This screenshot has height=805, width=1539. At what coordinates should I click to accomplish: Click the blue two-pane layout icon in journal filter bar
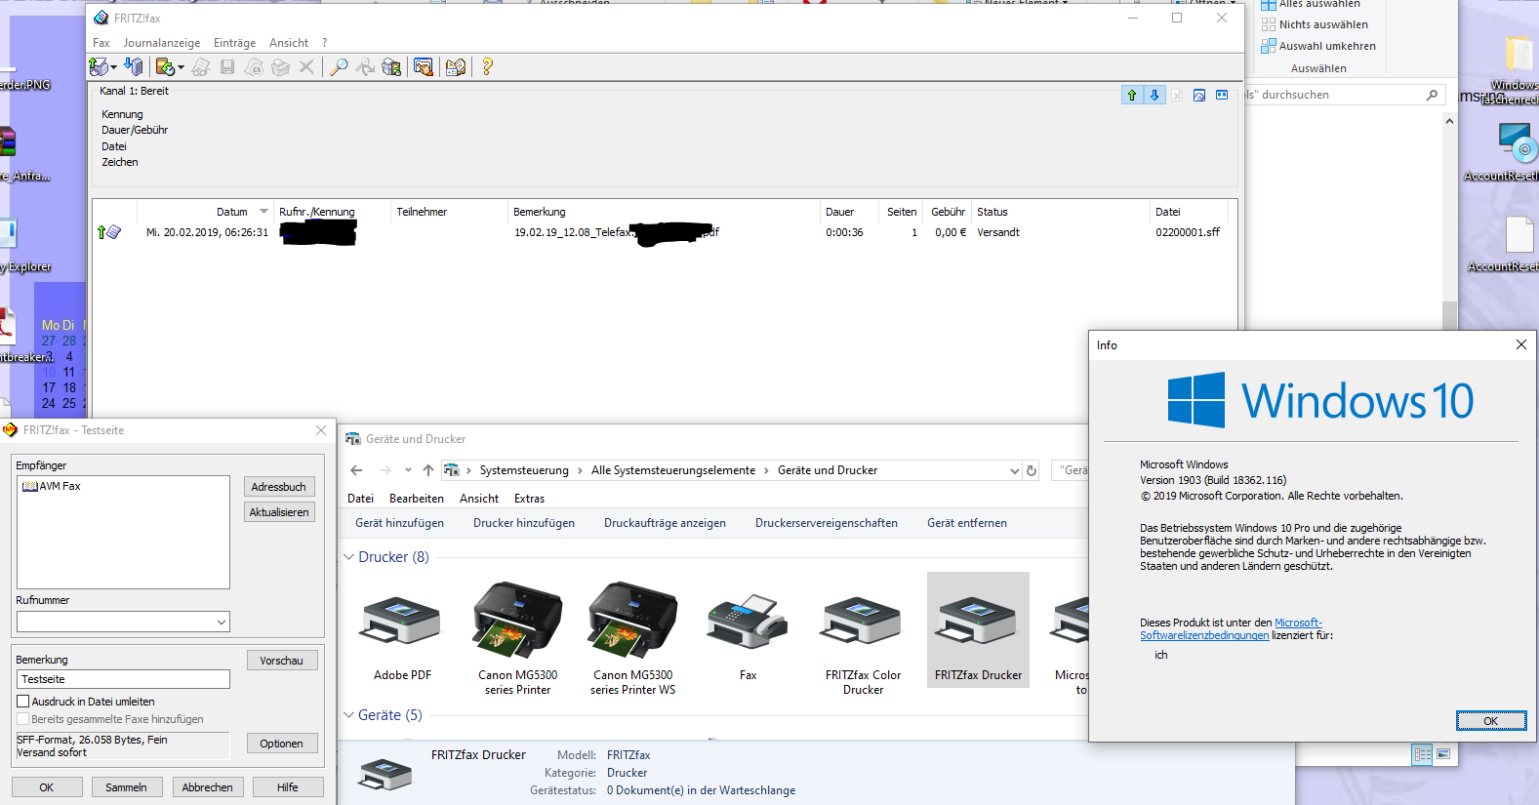coord(1222,95)
